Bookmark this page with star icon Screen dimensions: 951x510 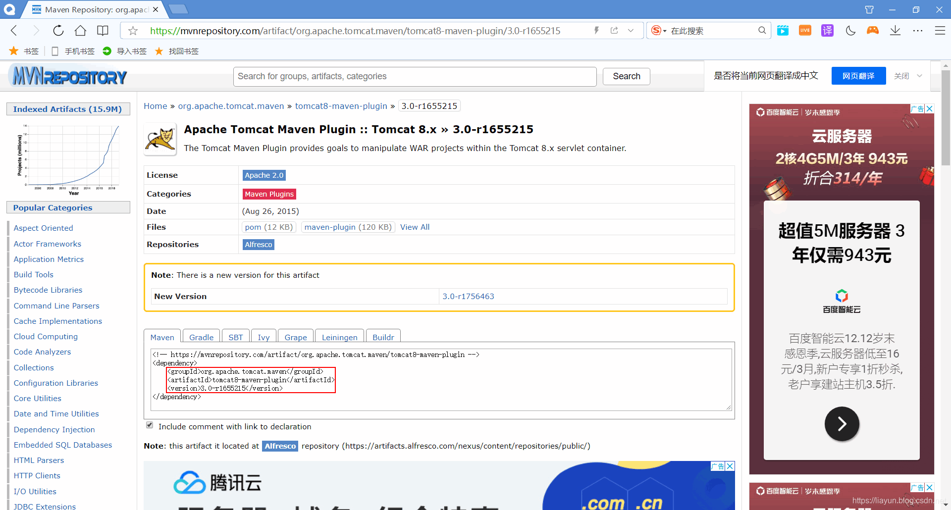point(133,31)
